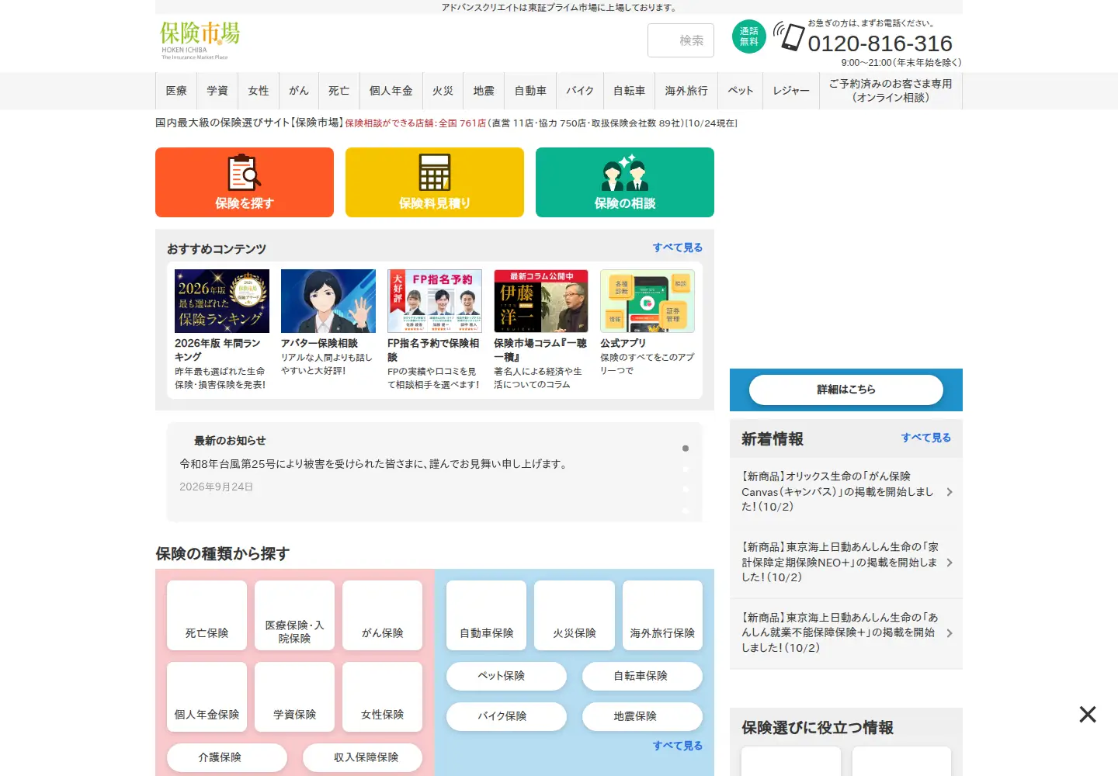Open あんしん就業不能保障保険+ news arrow
Screen dimensions: 1118x776
[x=950, y=633]
